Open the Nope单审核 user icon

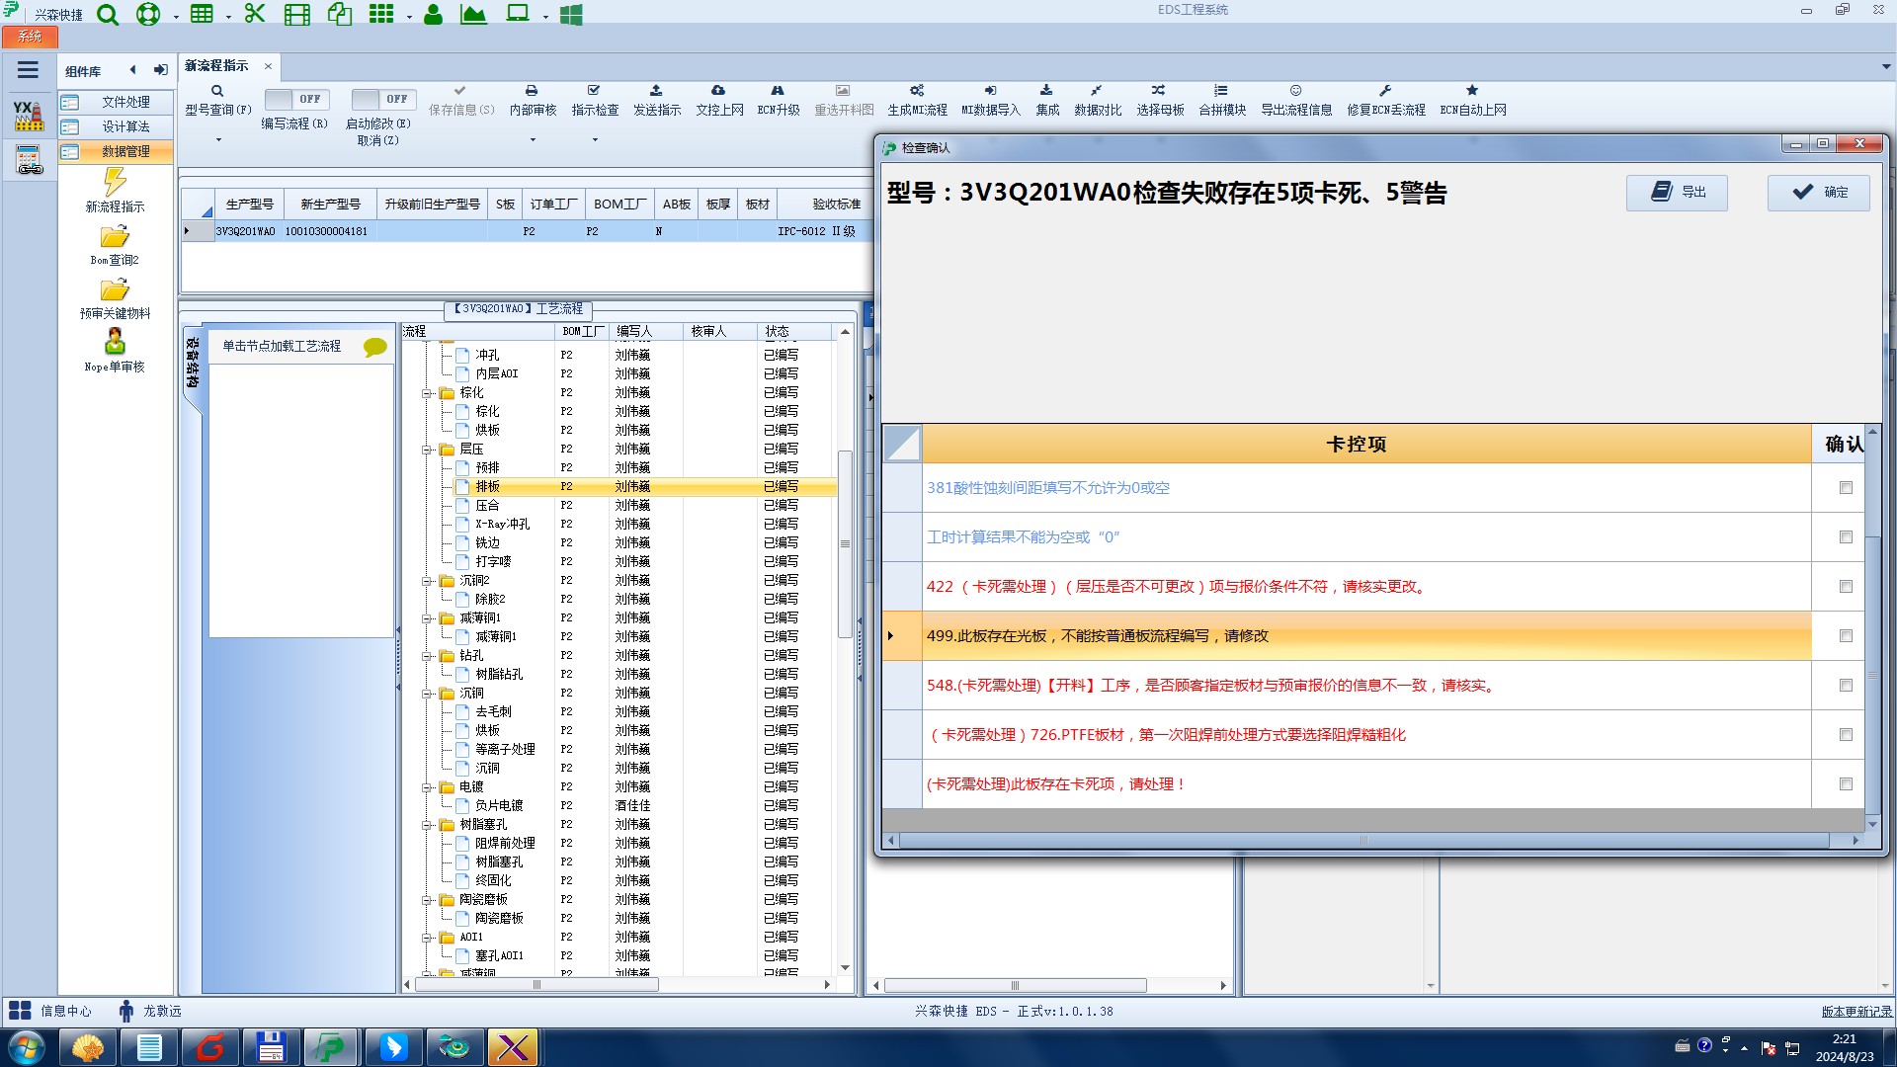click(x=115, y=342)
